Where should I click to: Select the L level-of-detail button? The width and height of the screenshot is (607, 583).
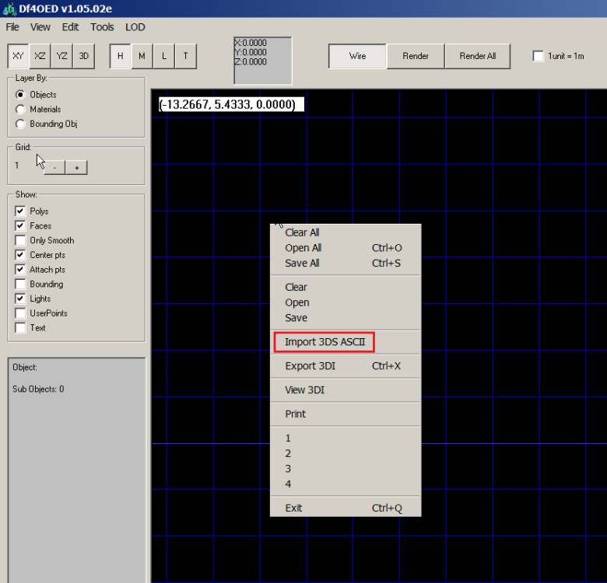tap(163, 56)
